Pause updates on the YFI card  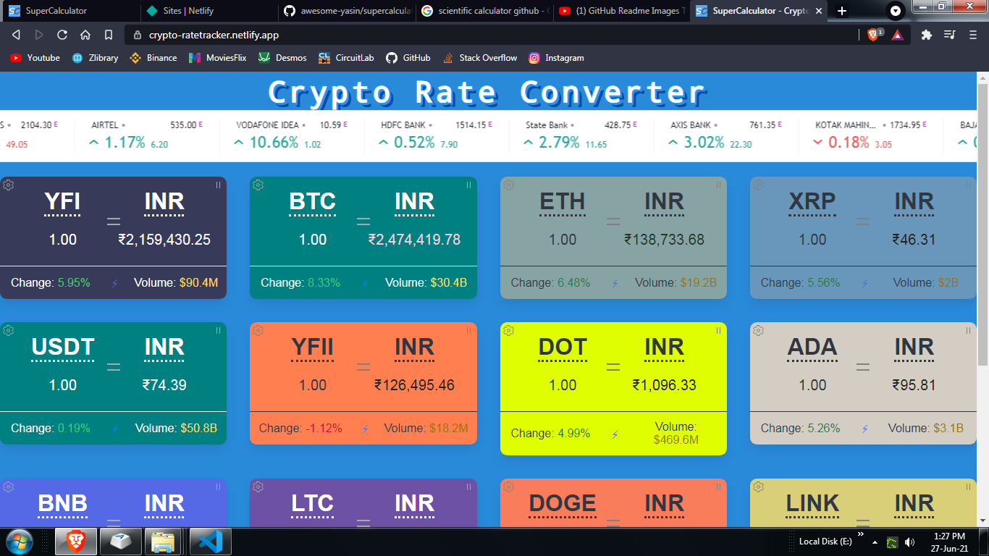[218, 185]
